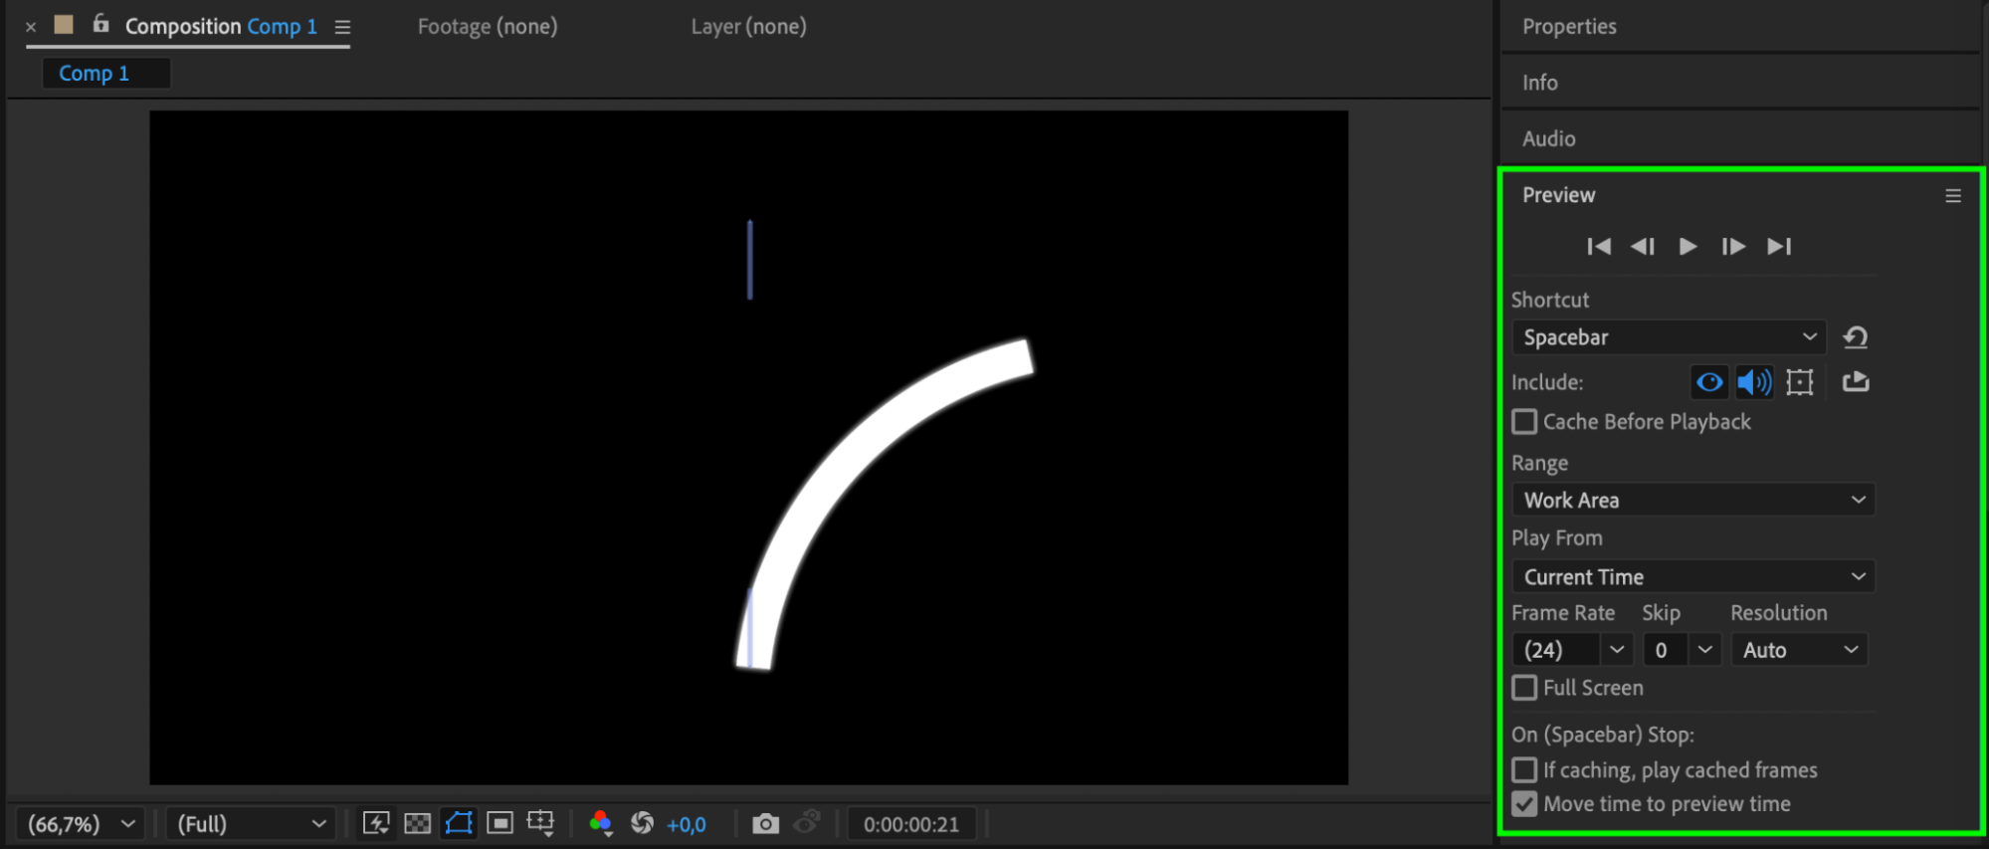This screenshot has width=1989, height=850.
Task: Open the Info panel
Action: (1540, 83)
